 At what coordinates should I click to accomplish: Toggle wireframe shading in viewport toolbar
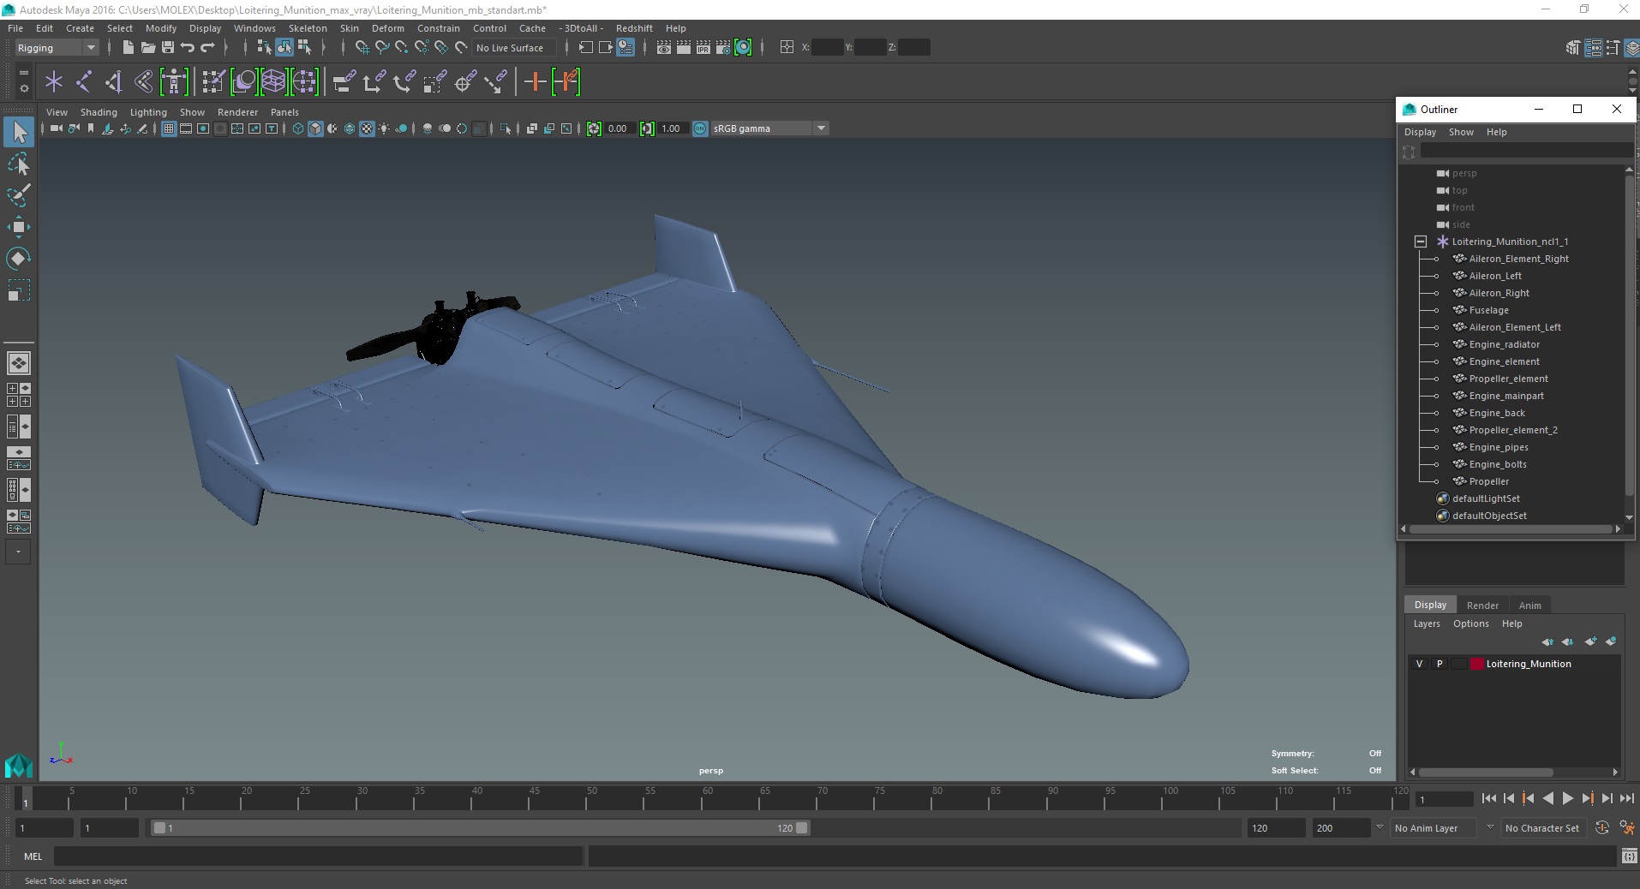(298, 128)
